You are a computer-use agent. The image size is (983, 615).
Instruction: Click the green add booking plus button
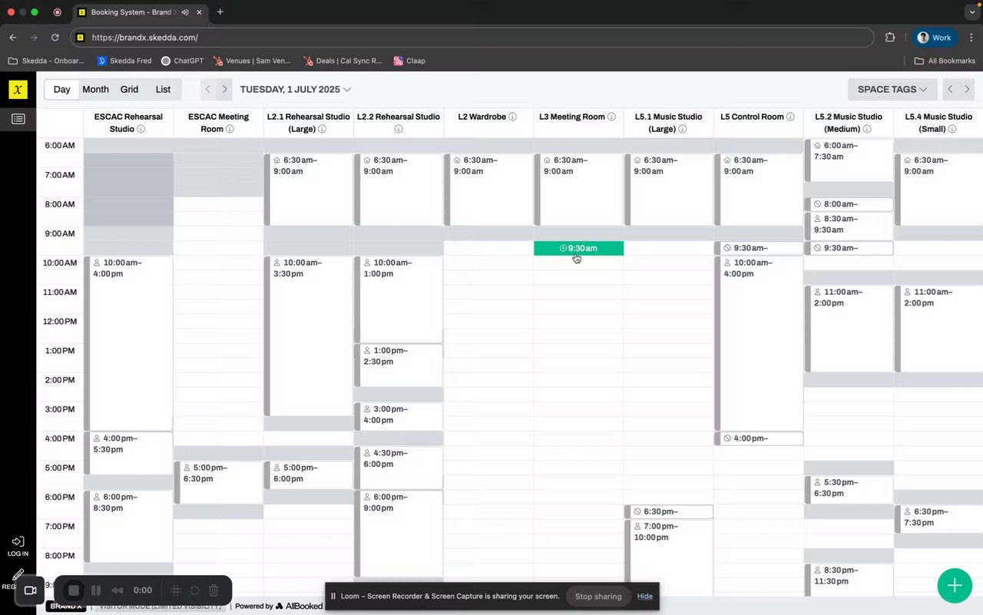(955, 586)
